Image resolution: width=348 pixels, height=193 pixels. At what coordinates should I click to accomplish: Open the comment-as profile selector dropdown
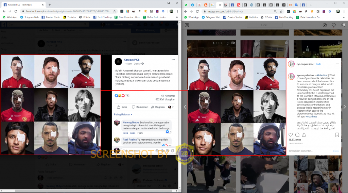coord(171,107)
